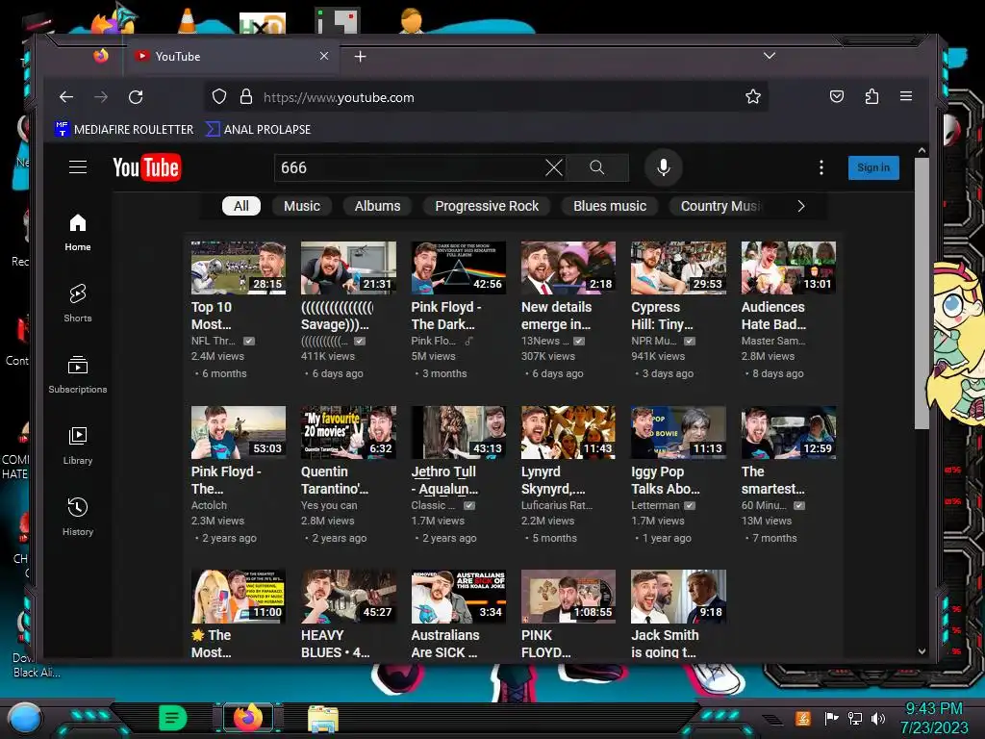The width and height of the screenshot is (985, 739).
Task: Open YouTube settings three-dot menu
Action: point(821,167)
